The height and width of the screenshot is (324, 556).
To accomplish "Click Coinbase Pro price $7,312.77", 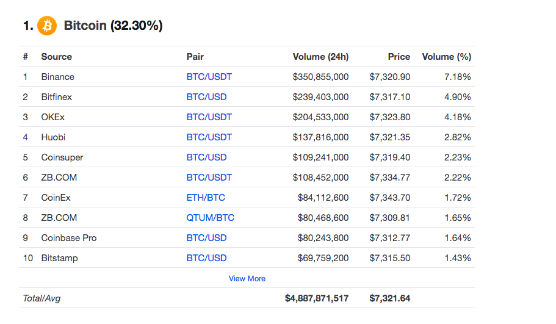I will (x=390, y=238).
